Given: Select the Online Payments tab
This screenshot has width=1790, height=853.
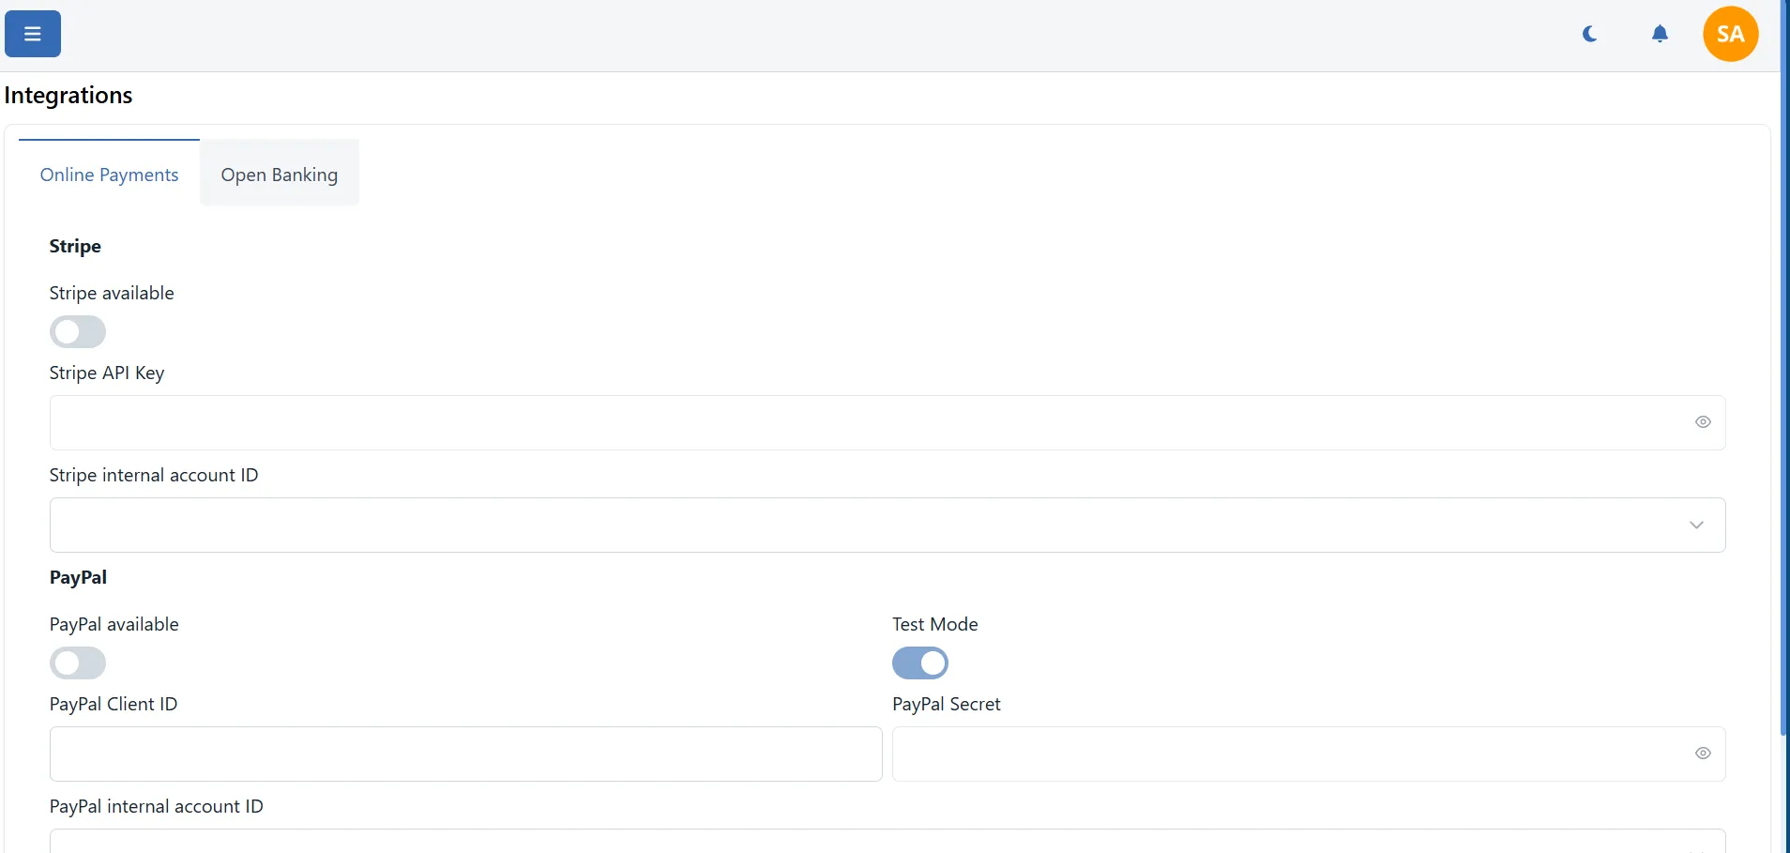Looking at the screenshot, I should pos(109,174).
